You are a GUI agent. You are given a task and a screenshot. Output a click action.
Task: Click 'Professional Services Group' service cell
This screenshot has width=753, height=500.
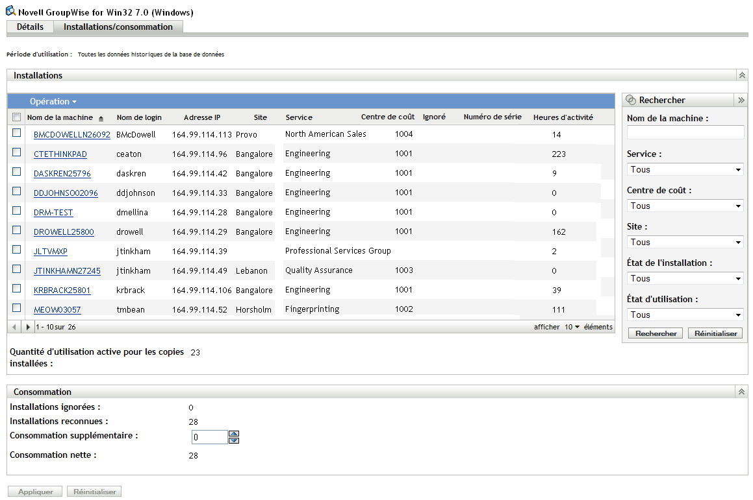[x=338, y=251]
